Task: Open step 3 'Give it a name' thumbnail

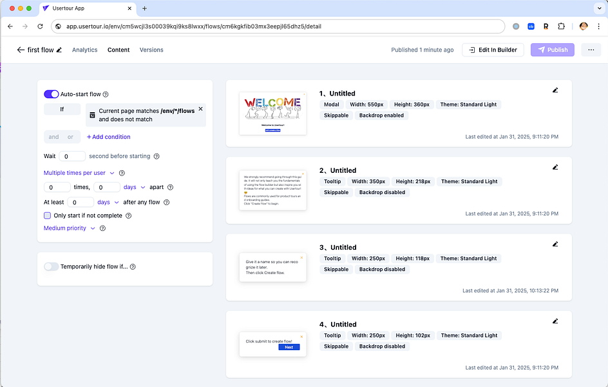Action: (273, 268)
